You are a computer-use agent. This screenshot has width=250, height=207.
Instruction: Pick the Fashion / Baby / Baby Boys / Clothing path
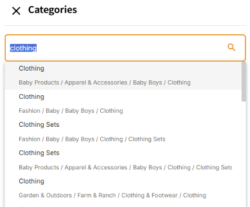tap(71, 111)
